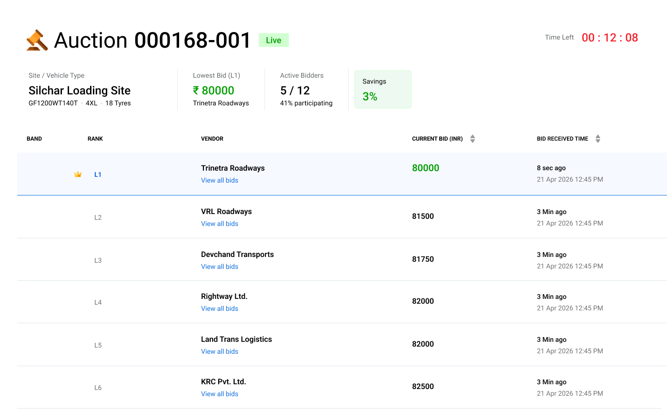Image resolution: width=667 pixels, height=410 pixels.
Task: Click the 5 / 12 active bidders count
Action: 295,91
